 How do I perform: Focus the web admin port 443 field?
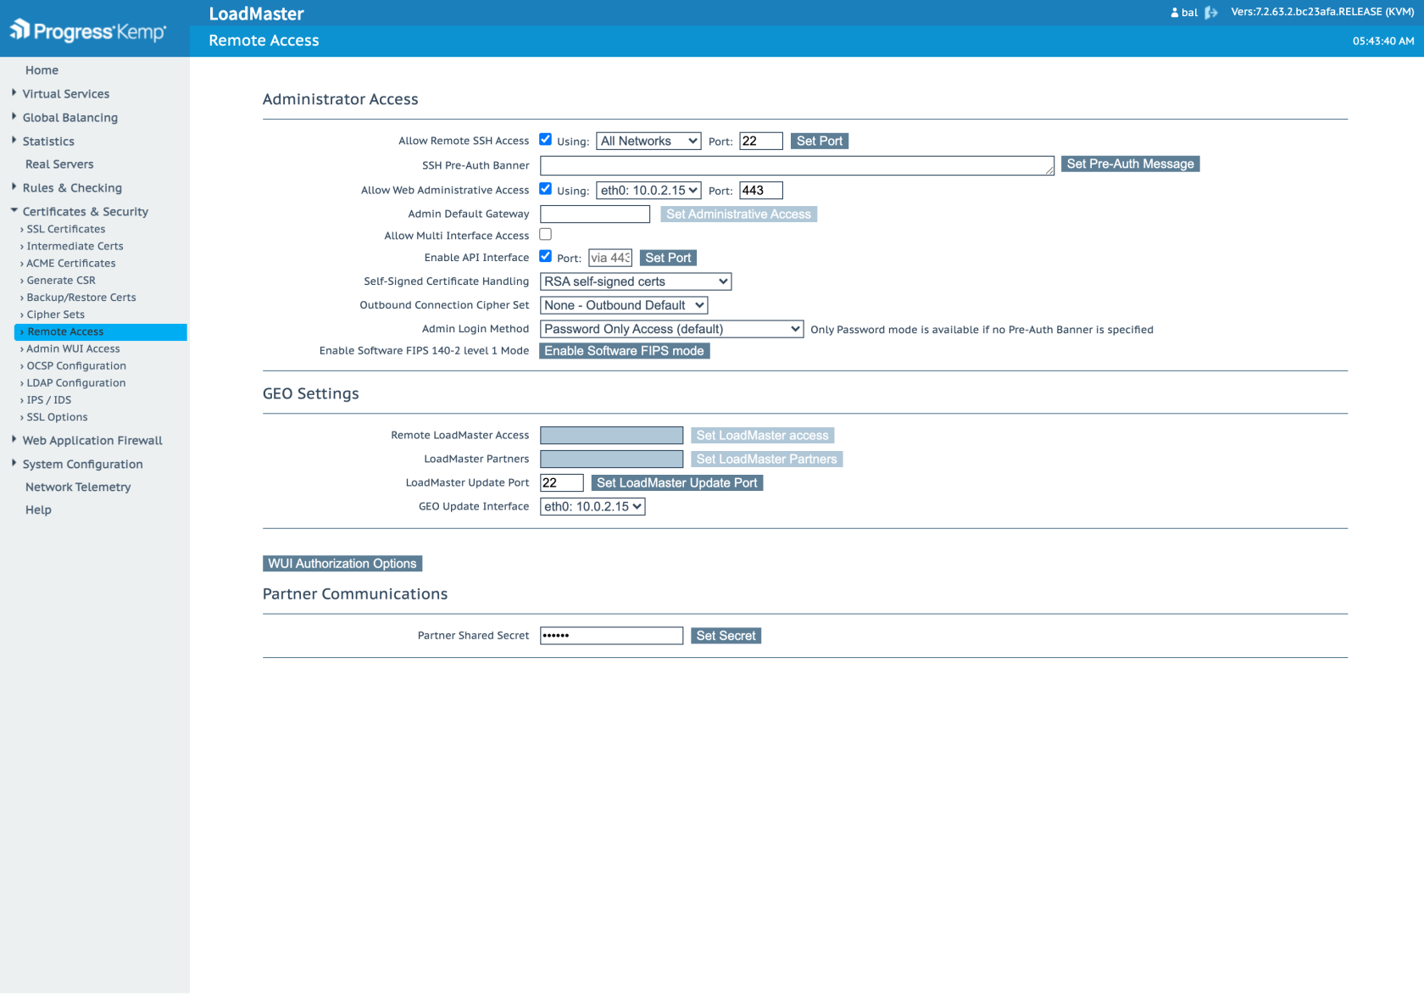click(x=760, y=191)
